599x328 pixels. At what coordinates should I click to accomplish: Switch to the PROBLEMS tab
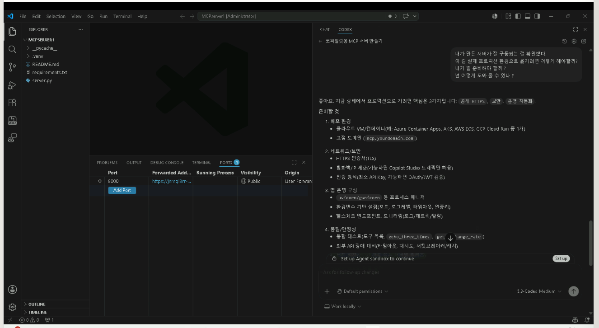click(x=107, y=163)
